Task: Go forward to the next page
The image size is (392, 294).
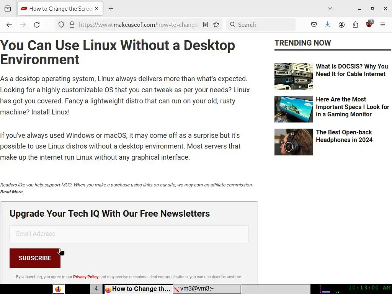Action: [23, 24]
